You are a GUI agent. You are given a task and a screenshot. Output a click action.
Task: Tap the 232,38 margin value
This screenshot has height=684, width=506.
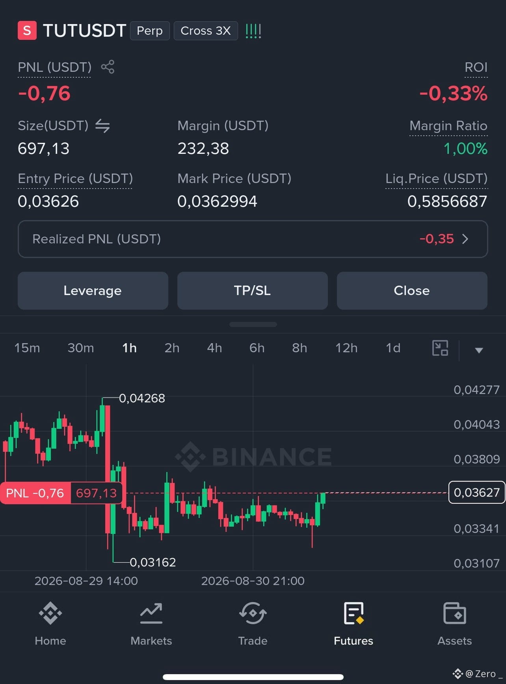pyautogui.click(x=203, y=149)
